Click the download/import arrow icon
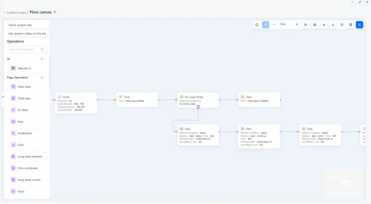 click(324, 25)
